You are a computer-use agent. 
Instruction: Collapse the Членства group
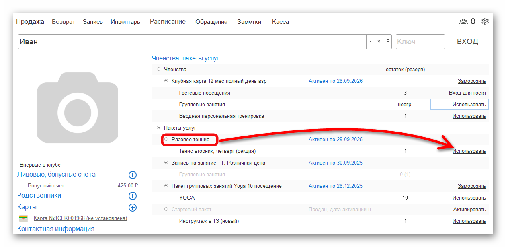(x=158, y=70)
